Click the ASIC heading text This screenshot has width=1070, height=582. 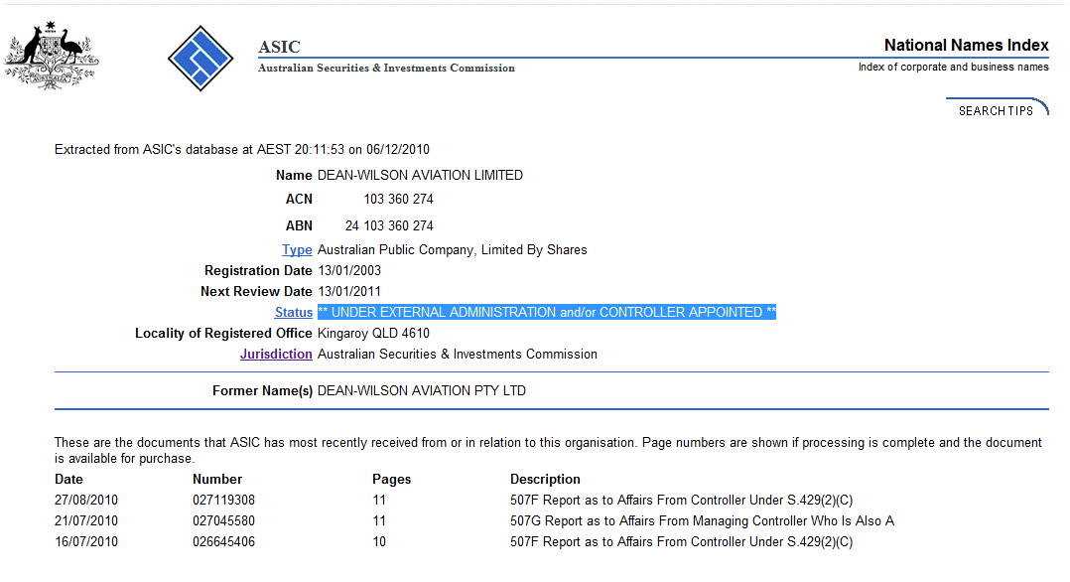(279, 47)
